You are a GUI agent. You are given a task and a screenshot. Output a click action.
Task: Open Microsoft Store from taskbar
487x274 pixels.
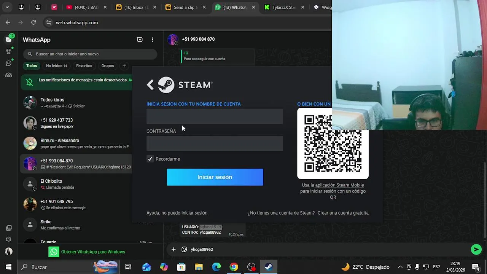(x=181, y=267)
